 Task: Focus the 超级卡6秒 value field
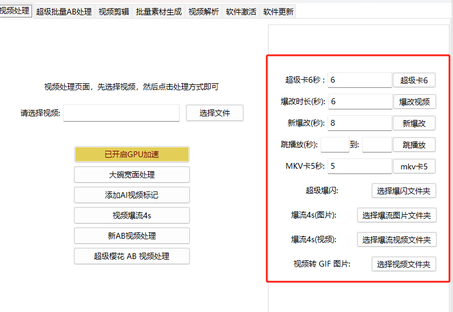pos(360,80)
